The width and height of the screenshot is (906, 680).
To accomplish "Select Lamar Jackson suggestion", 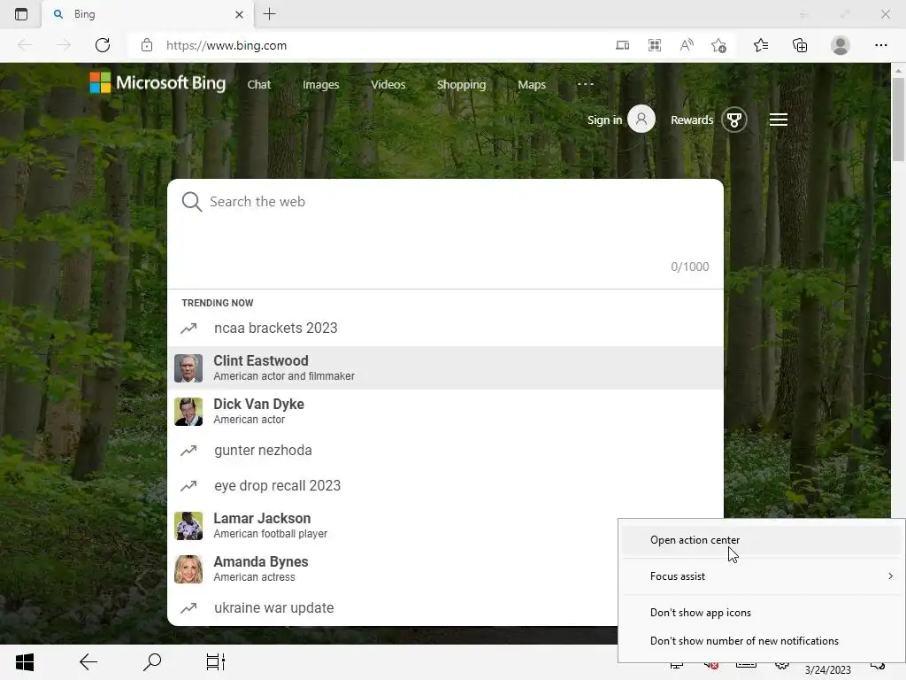I will click(x=393, y=525).
